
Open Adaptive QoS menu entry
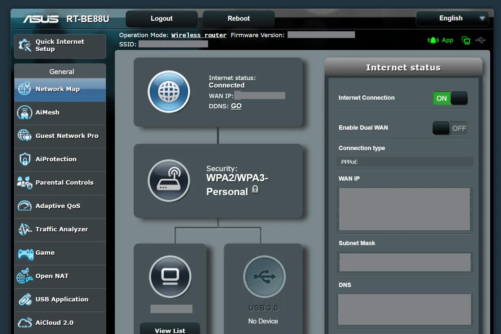click(60, 206)
